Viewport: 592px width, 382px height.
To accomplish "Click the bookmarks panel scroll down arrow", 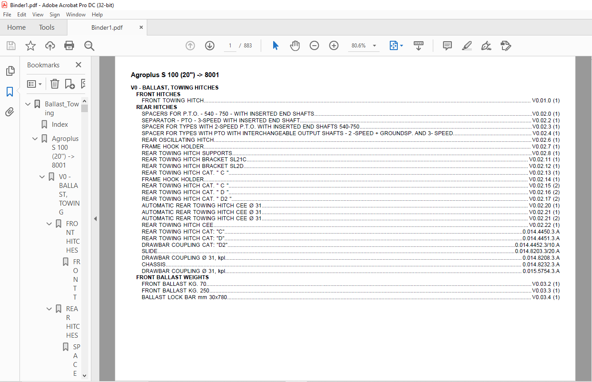I will [85, 376].
